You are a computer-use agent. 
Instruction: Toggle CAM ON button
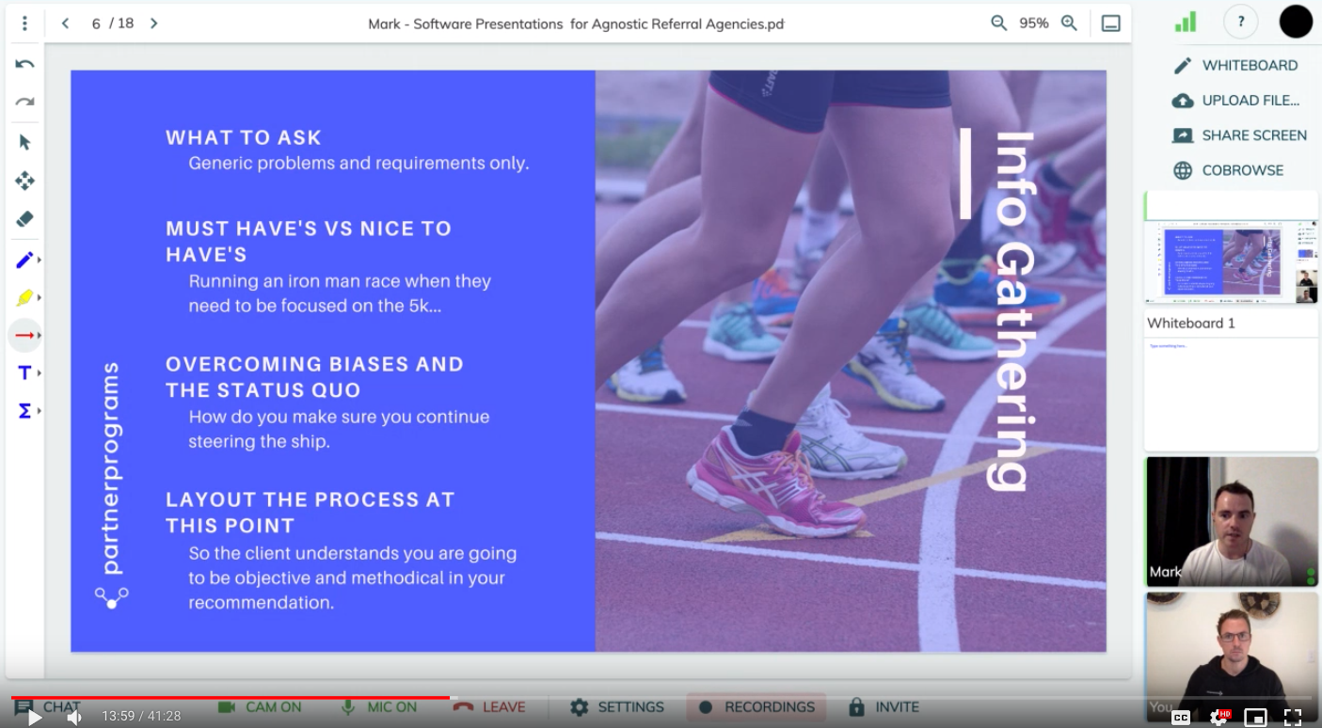[260, 707]
